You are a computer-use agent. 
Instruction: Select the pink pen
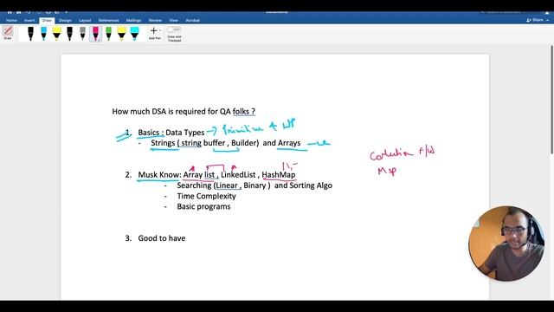point(95,34)
